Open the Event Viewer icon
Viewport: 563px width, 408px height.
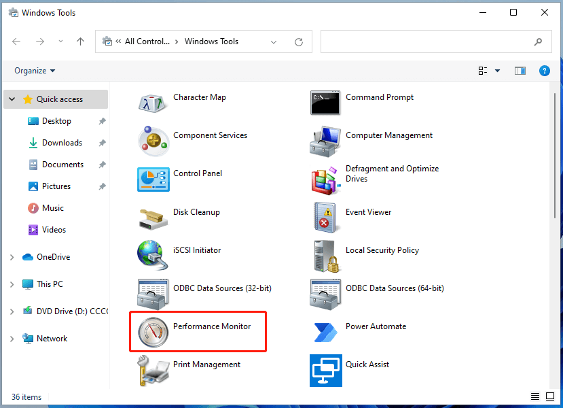point(325,218)
